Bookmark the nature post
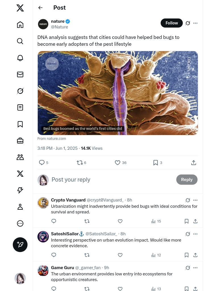 156,163
